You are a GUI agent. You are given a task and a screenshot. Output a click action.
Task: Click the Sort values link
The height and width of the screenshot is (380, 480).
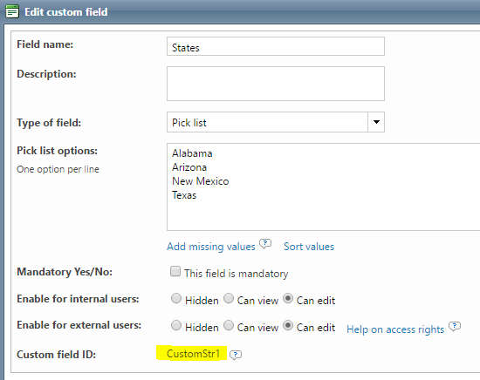[309, 247]
